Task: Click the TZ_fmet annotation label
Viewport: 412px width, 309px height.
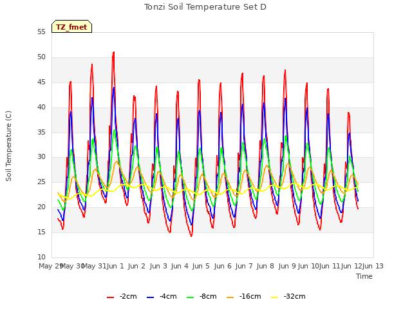Action: (x=71, y=27)
